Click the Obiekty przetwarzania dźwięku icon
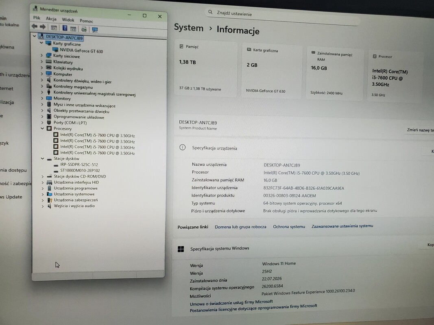 (x=49, y=110)
